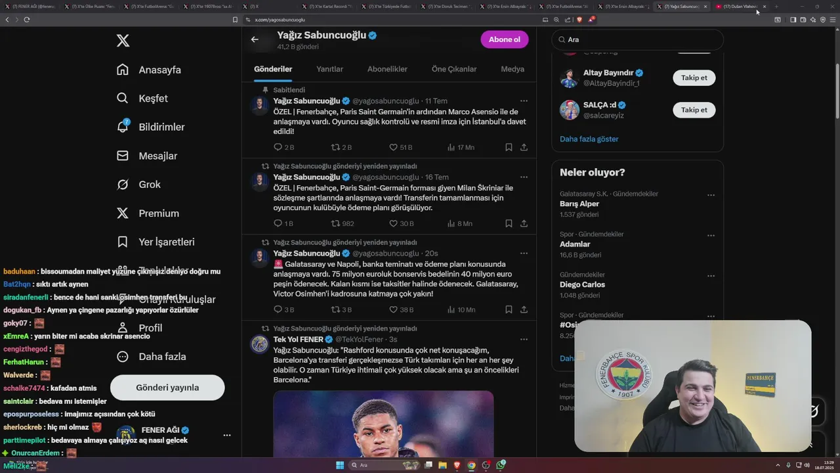Viewport: 840px width, 473px height.
Task: Open more options on Osimhen post
Action: (524, 253)
